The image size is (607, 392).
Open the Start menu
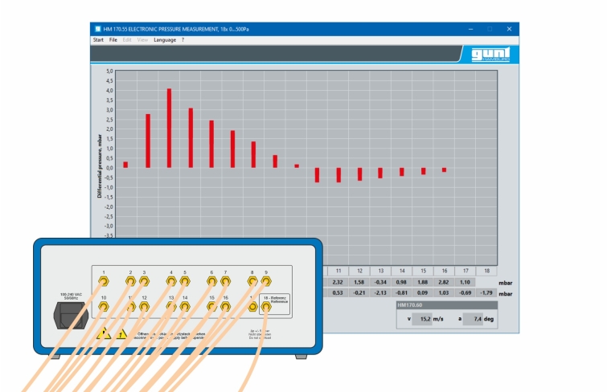tap(98, 39)
